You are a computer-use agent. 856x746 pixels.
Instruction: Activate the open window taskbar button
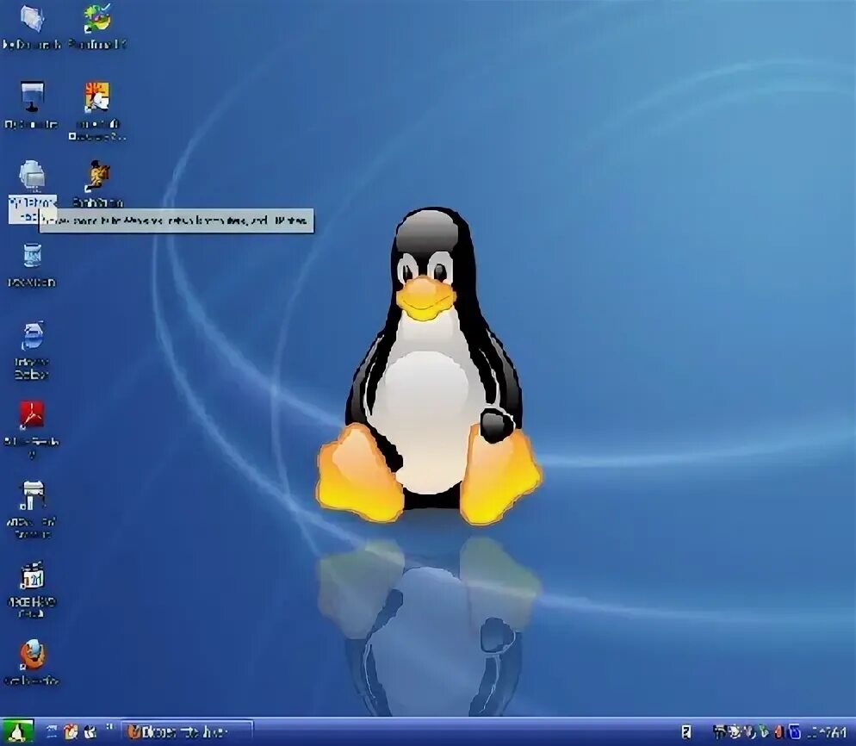(187, 732)
